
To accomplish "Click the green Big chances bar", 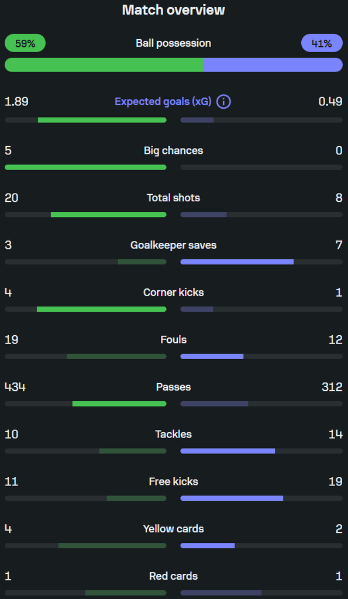I will 85,167.
